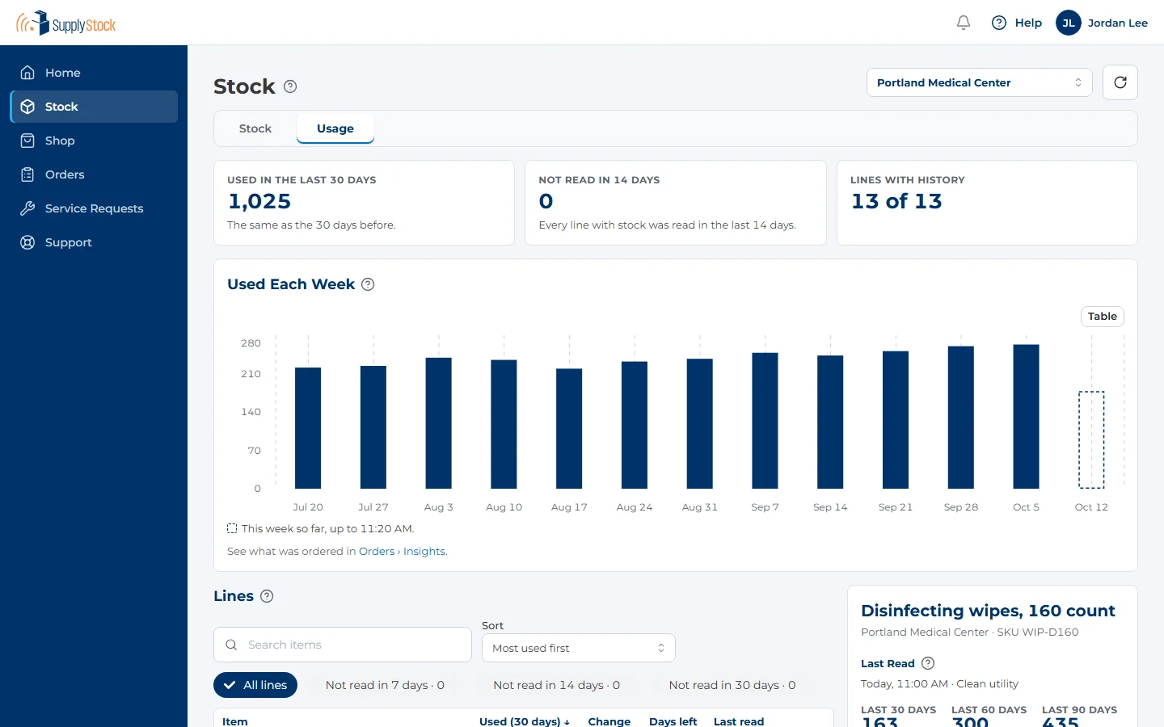This screenshot has height=727, width=1164.
Task: Focus the Search items field
Action: (343, 645)
